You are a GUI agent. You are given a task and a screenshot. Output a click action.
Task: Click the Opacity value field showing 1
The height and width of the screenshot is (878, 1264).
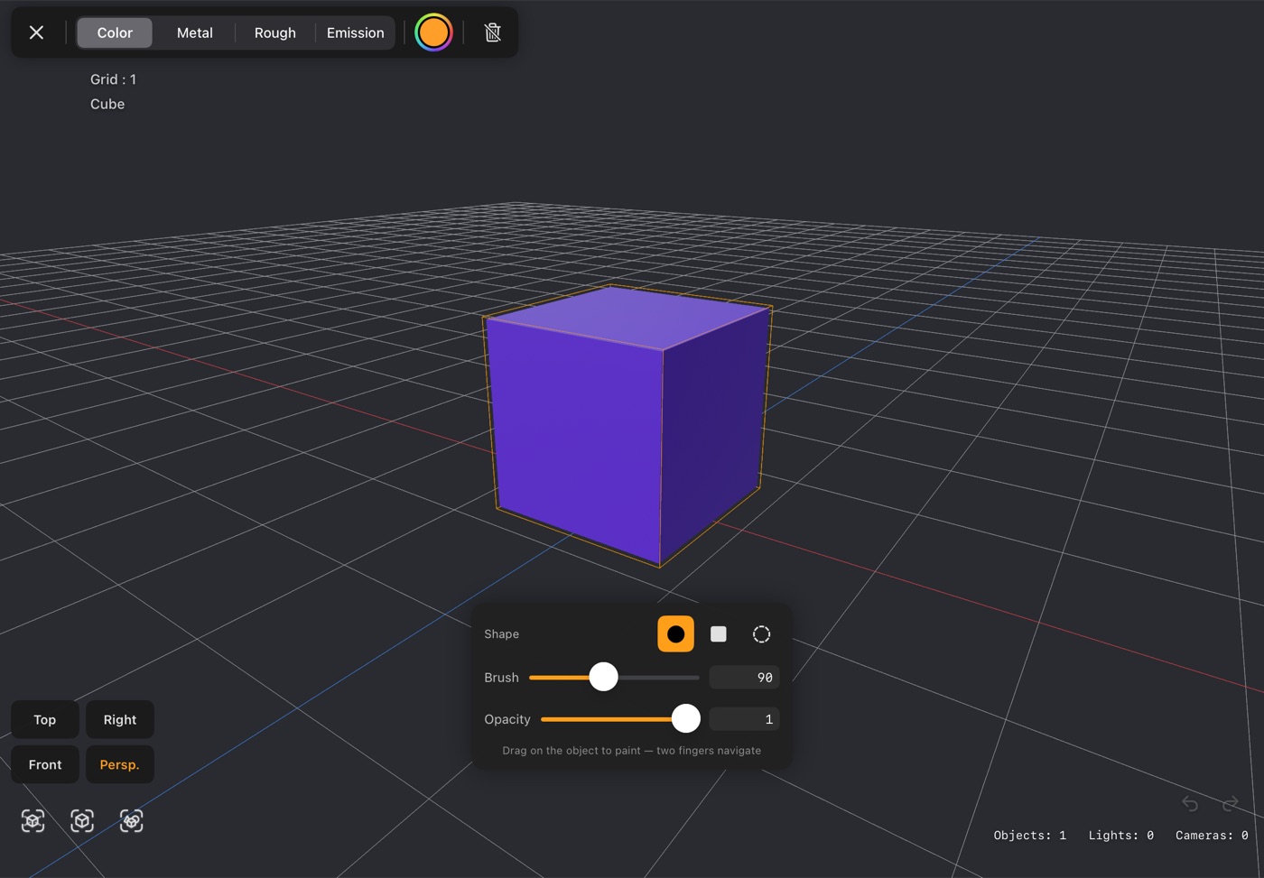(744, 719)
